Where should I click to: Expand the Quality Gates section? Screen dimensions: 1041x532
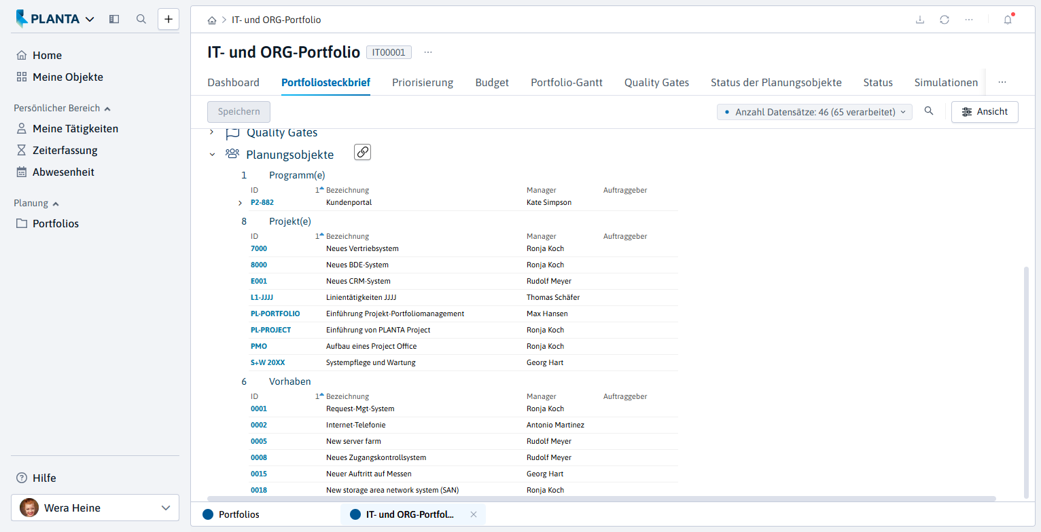click(x=211, y=132)
